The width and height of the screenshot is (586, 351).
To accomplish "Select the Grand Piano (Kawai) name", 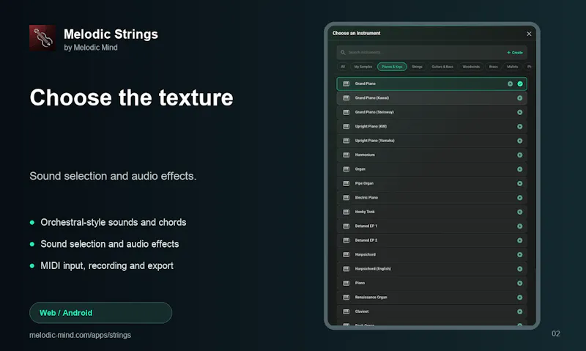I will 372,98.
